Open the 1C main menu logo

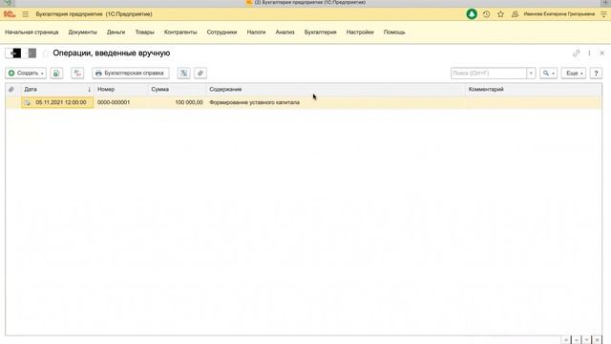(10, 14)
